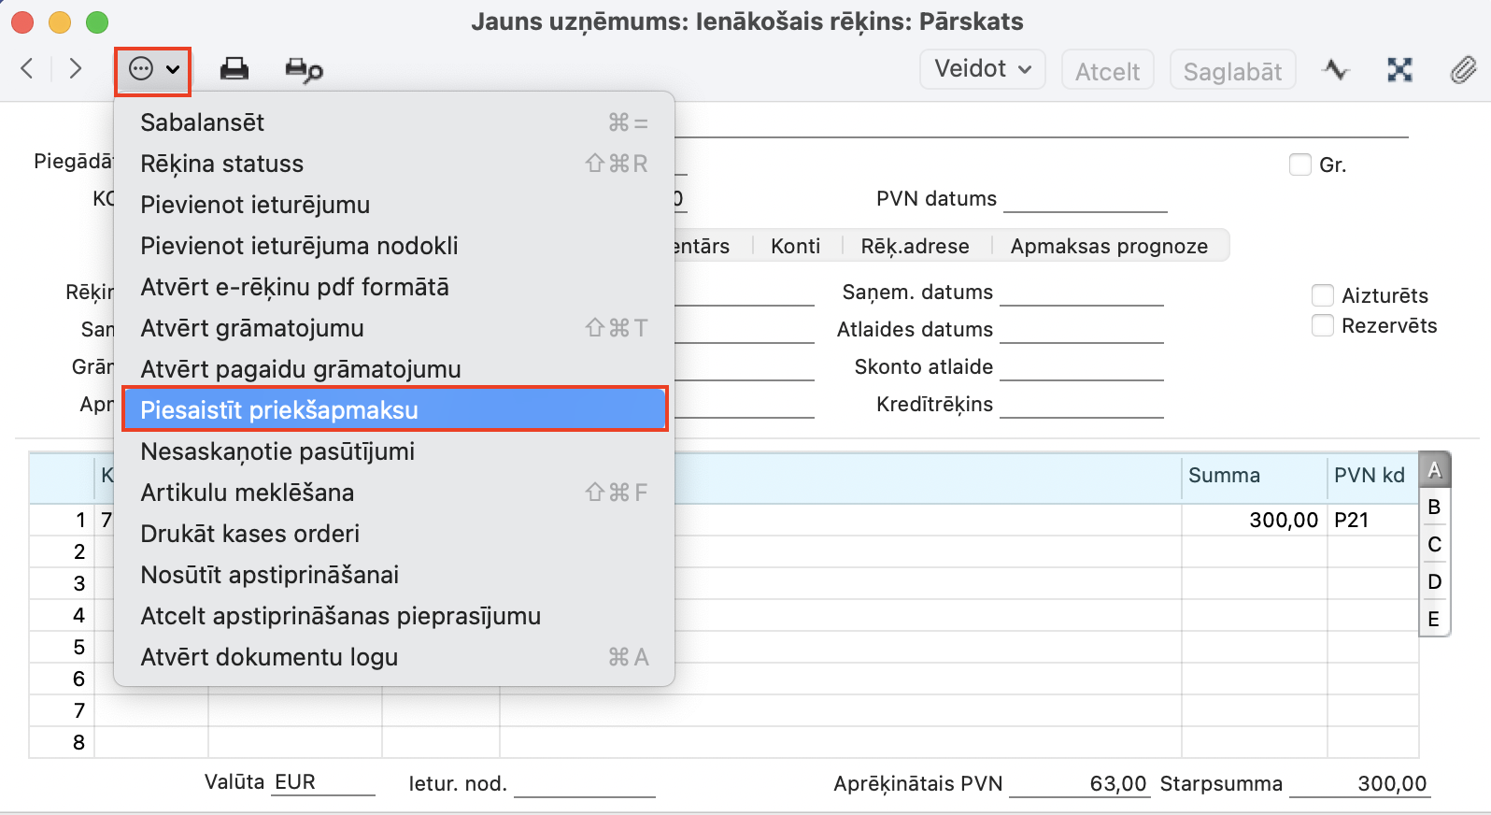Close the operations menu dropdown button
Viewport: 1491px width, 815px height.
[153, 70]
